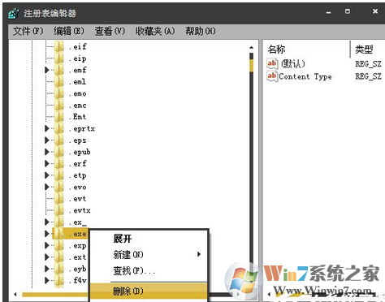The width and height of the screenshot is (385, 302).
Task: Open the 帮助(H) menu
Action: click(201, 31)
